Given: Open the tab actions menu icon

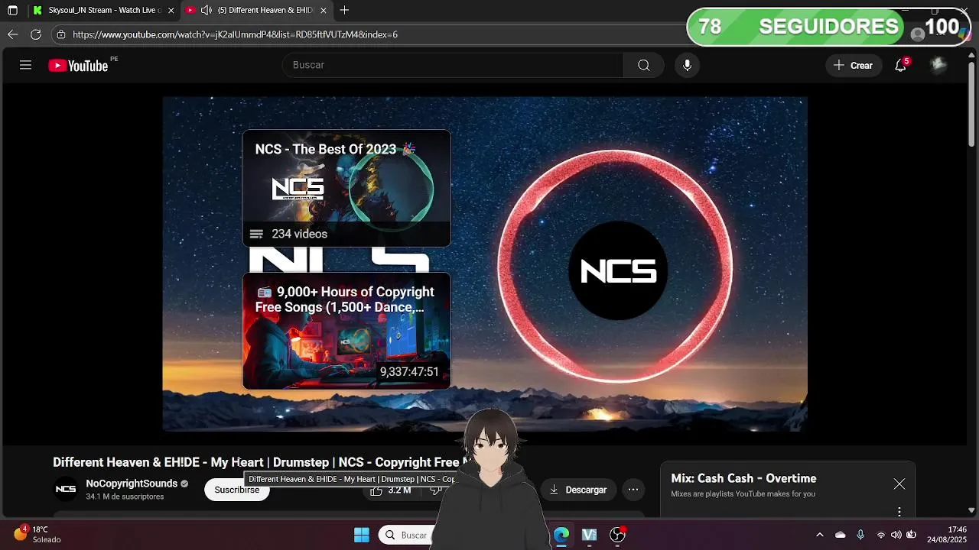Looking at the screenshot, I should coord(12,10).
